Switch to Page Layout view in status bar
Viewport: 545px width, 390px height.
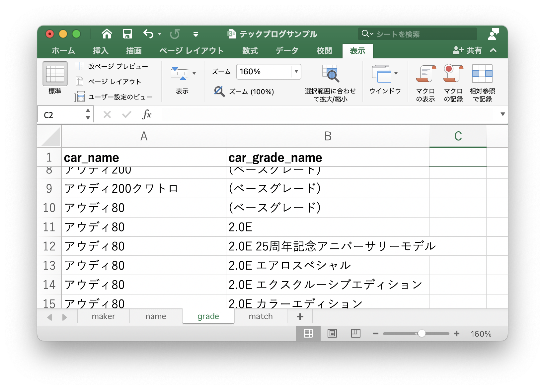(332, 334)
